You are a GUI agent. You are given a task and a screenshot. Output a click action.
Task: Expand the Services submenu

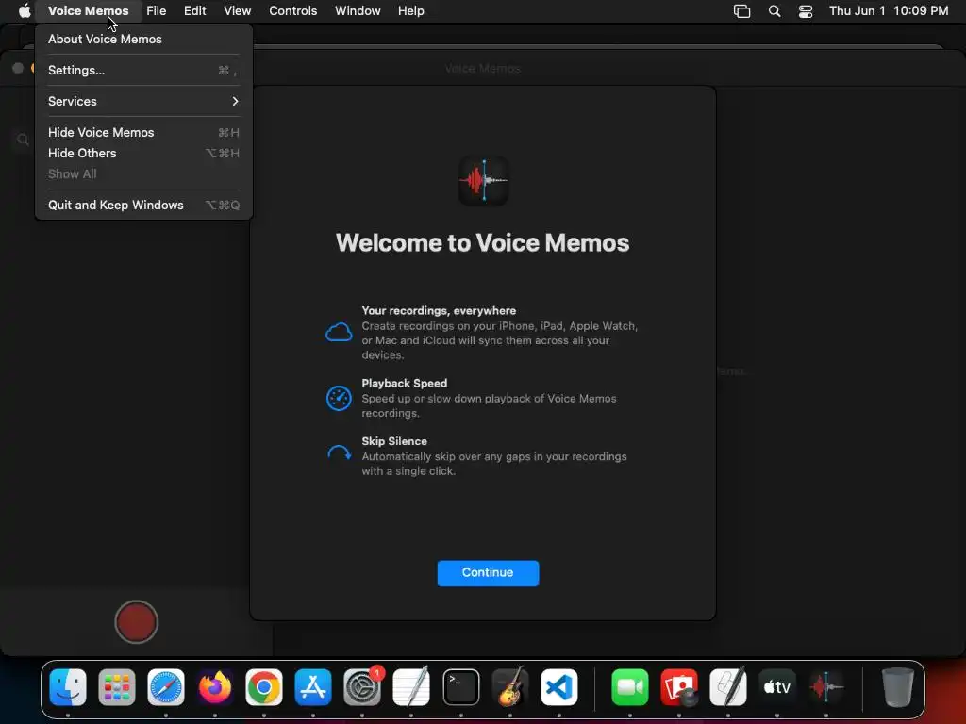143,101
